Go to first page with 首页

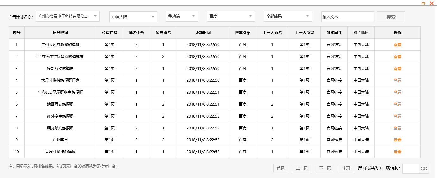click(281, 168)
